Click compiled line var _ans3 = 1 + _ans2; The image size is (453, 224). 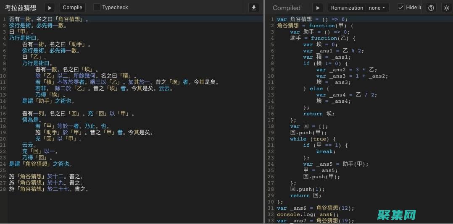[352, 76]
